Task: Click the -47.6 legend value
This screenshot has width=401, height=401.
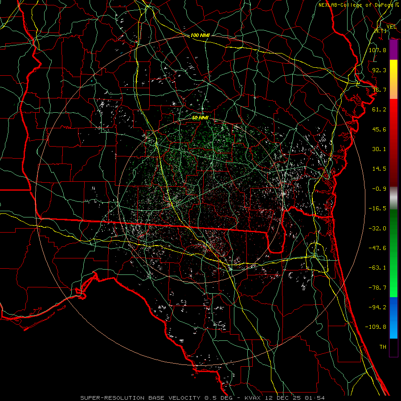Action: [377, 248]
